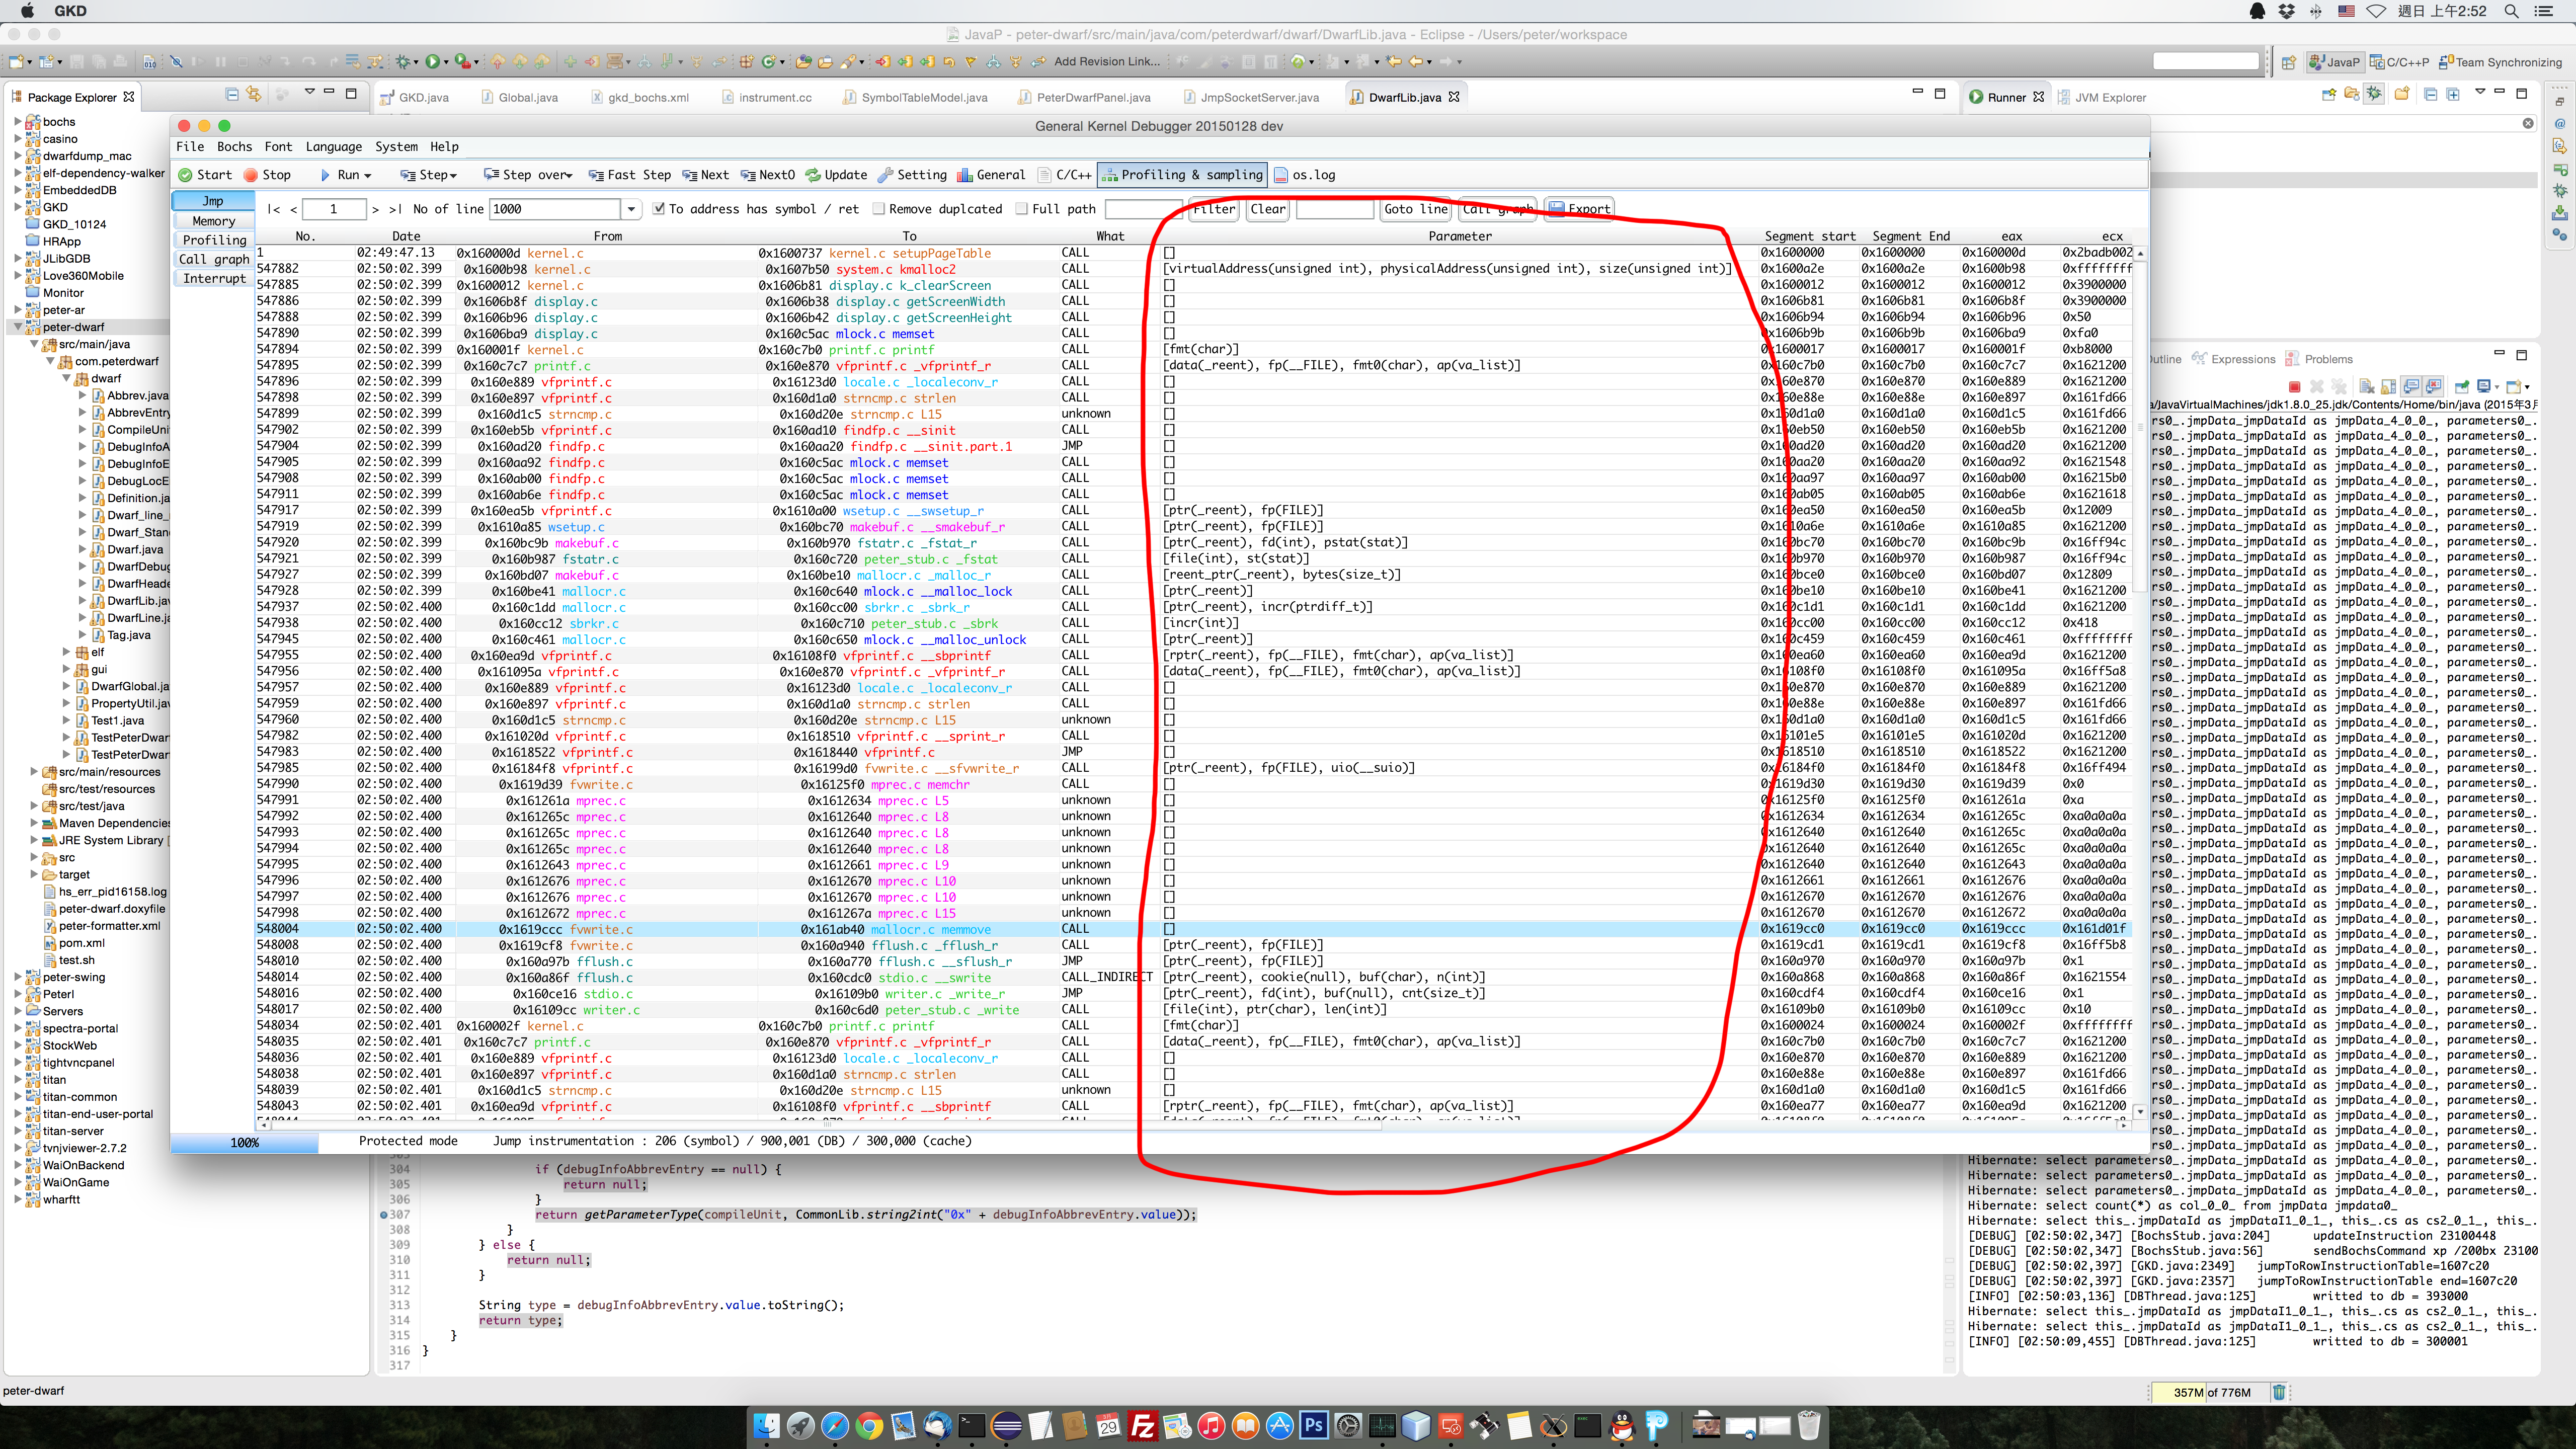The image size is (2576, 1449).
Task: Click the Start button in debugger toolbar
Action: (205, 174)
